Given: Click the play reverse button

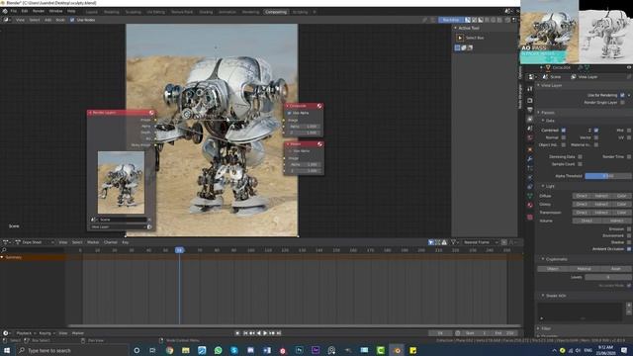Looking at the screenshot, I should [x=259, y=333].
